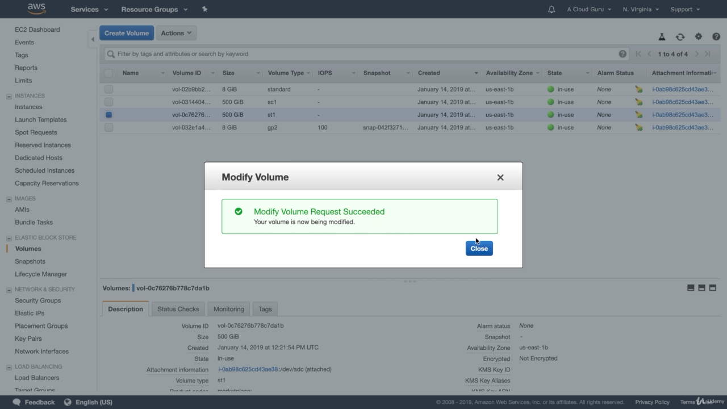Click the experiments flask icon
Screen dimensions: 727x409
coord(662,36)
